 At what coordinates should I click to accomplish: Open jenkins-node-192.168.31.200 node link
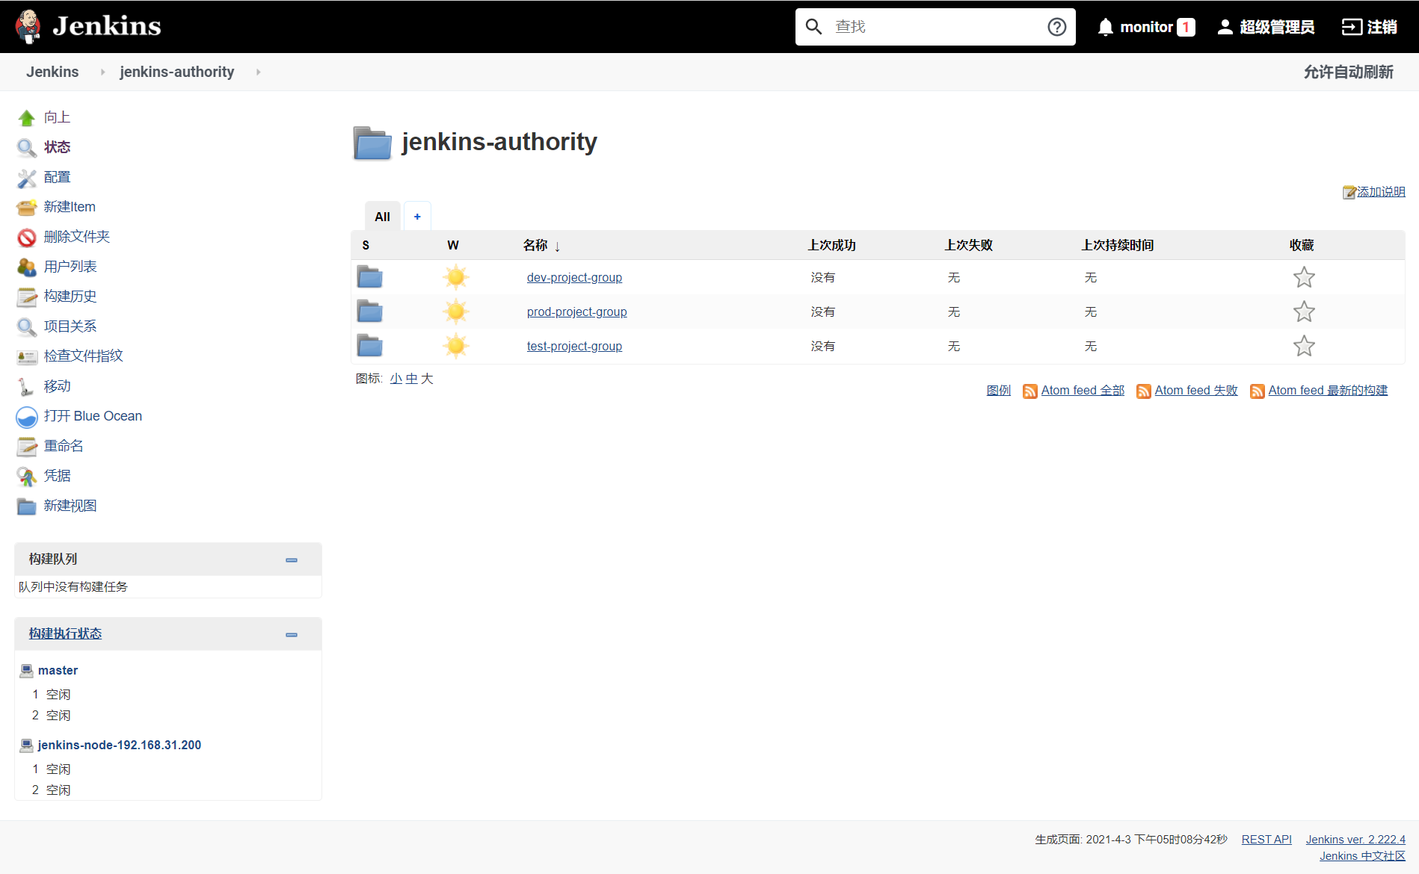[119, 745]
